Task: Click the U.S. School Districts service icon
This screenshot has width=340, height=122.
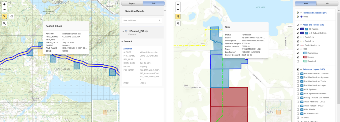Action: pyautogui.click(x=306, y=33)
